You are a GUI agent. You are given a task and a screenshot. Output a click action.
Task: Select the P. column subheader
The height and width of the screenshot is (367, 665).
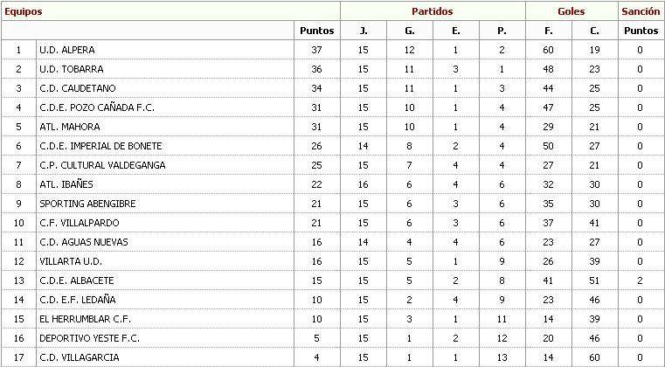(x=502, y=31)
